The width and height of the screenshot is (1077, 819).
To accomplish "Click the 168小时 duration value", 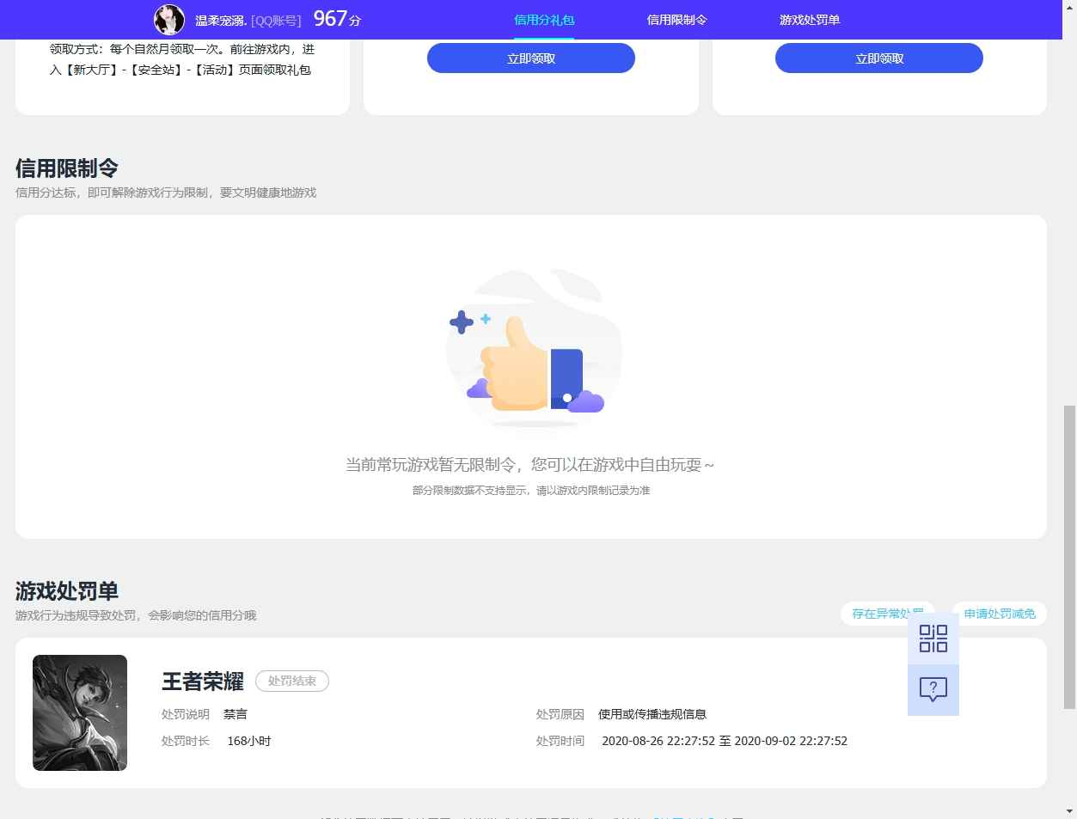I will coord(249,741).
